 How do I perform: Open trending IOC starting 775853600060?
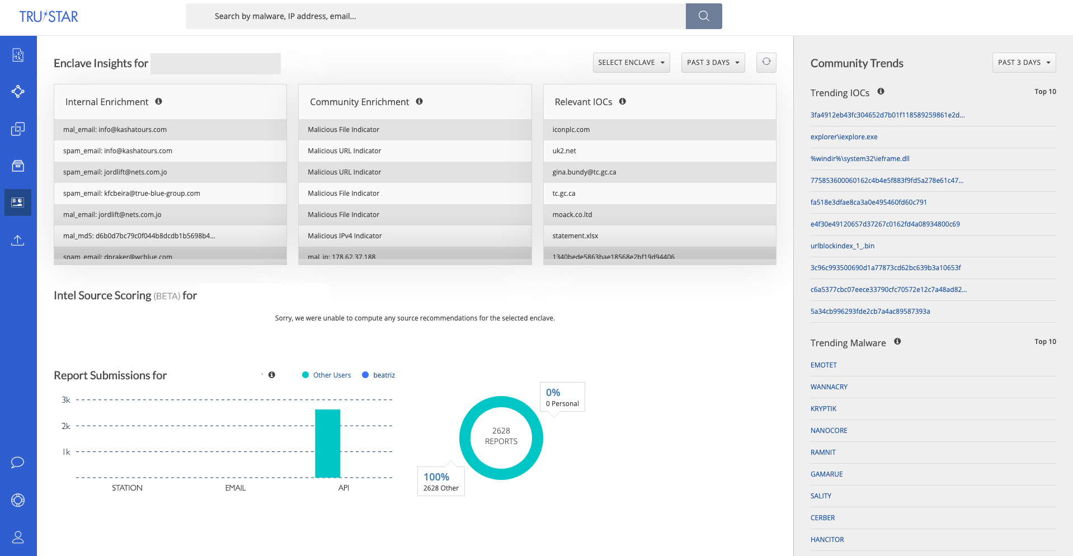[887, 181]
